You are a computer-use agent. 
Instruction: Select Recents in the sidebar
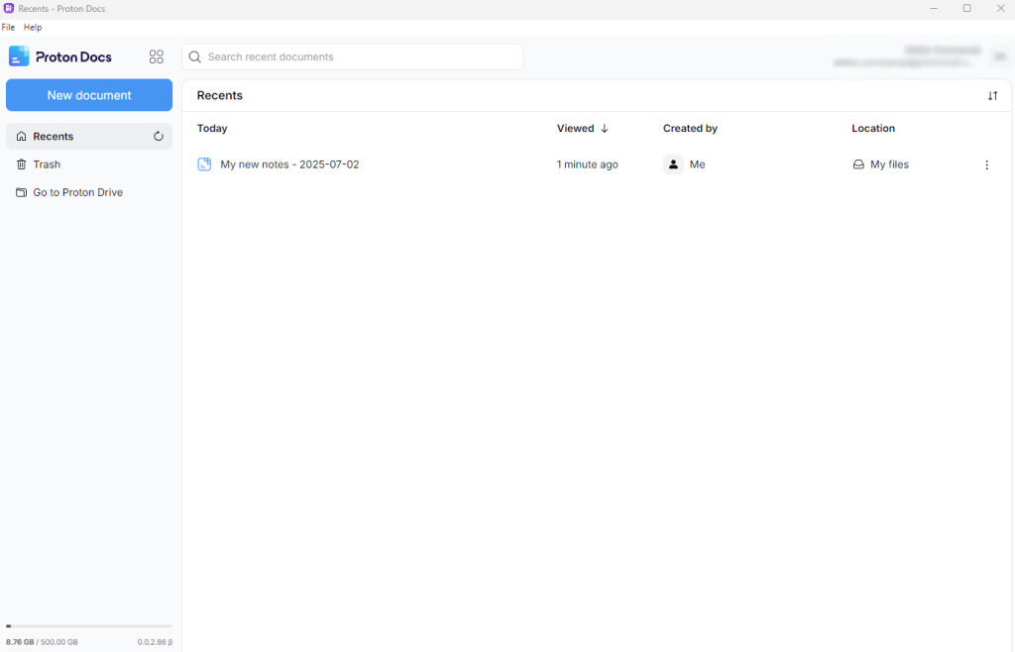(x=54, y=137)
